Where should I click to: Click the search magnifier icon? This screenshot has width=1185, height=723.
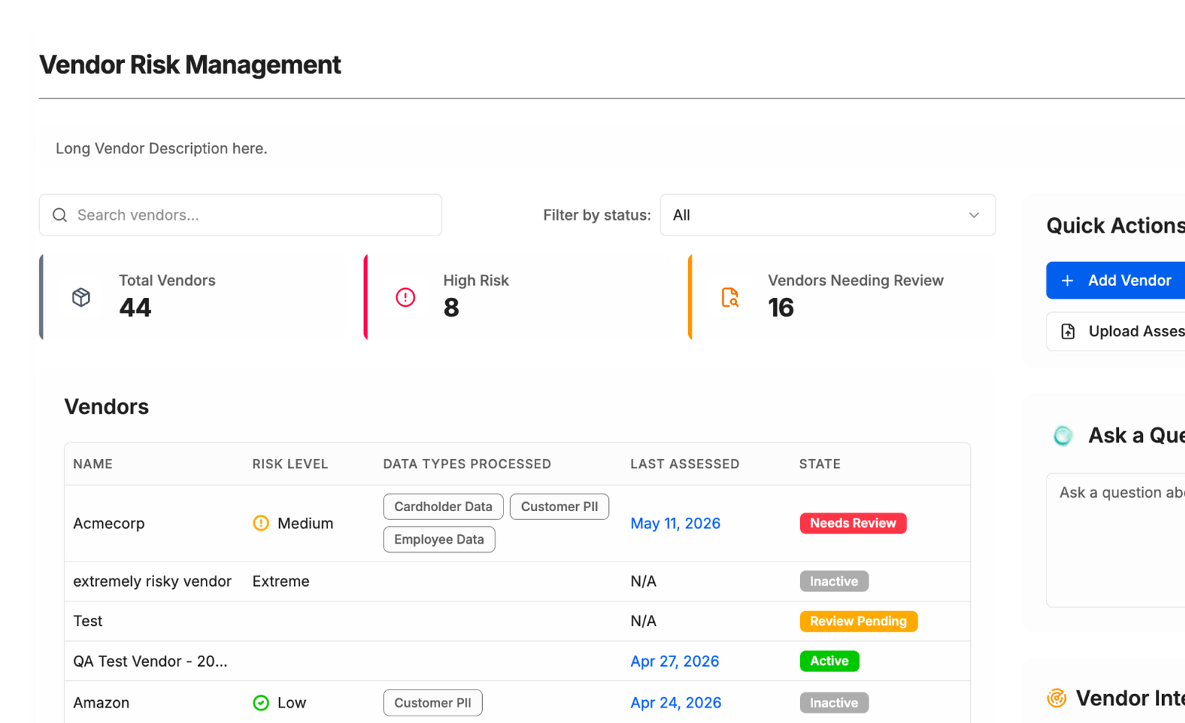click(x=60, y=215)
